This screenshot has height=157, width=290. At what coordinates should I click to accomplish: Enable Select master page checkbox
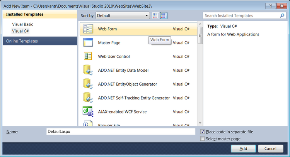tap(203, 139)
